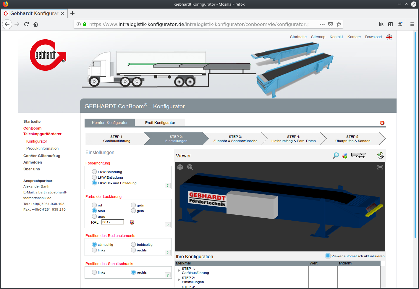419x289 pixels.
Task: Click the Gebhardt logo
Action: tap(48, 55)
